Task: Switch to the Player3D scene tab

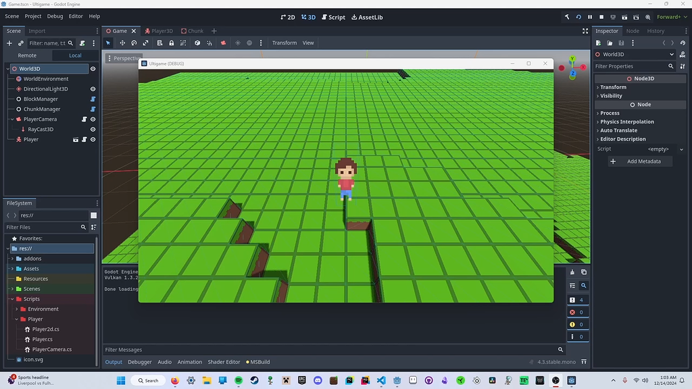Action: (x=159, y=31)
